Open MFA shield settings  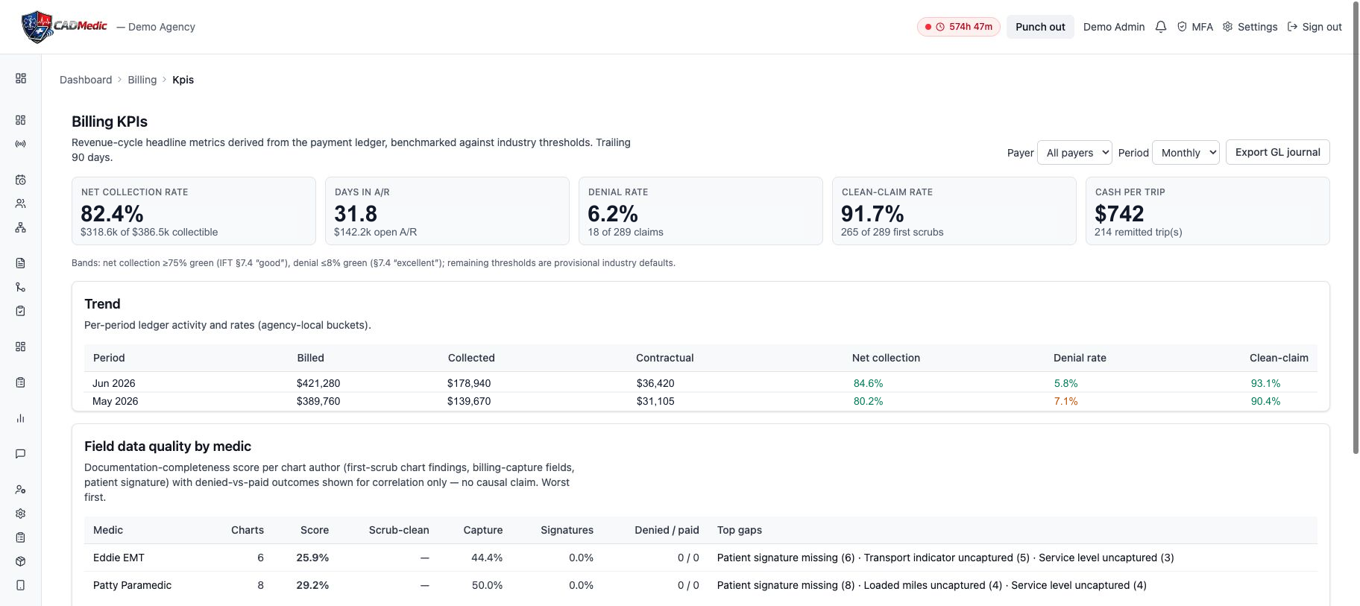point(1195,27)
